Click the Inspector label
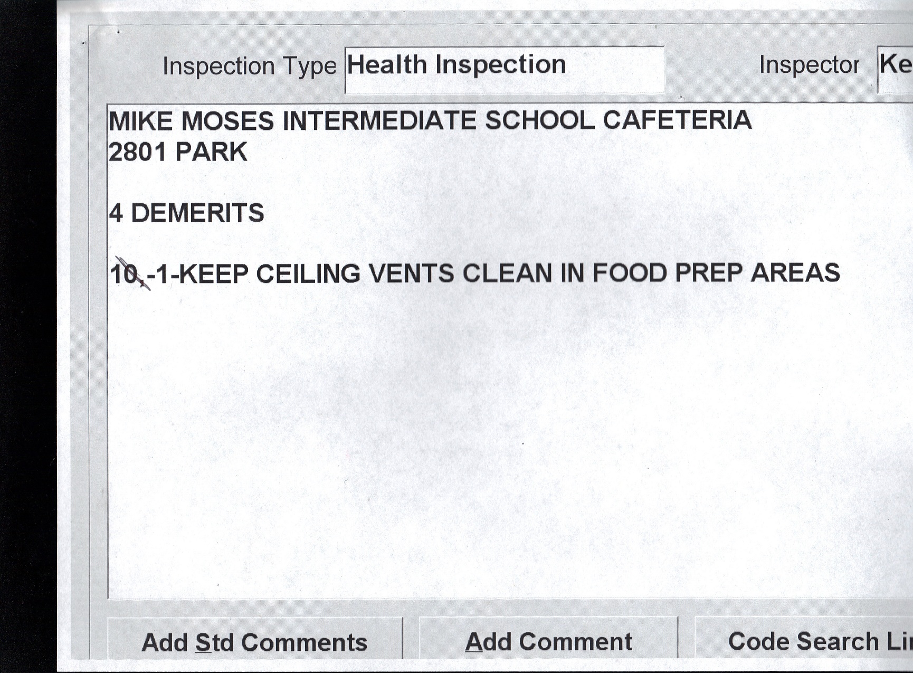The width and height of the screenshot is (913, 673). click(x=809, y=65)
